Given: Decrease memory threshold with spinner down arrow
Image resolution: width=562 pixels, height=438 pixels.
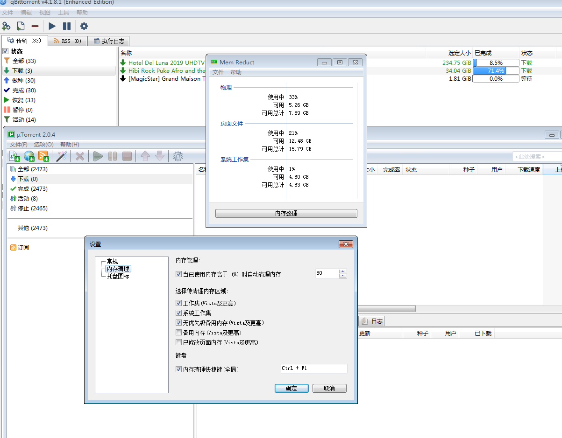Looking at the screenshot, I should pos(343,276).
